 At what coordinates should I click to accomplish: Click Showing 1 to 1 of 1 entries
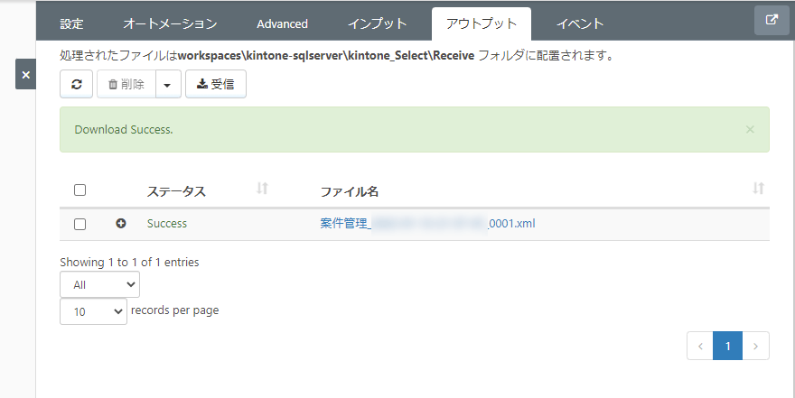[129, 262]
